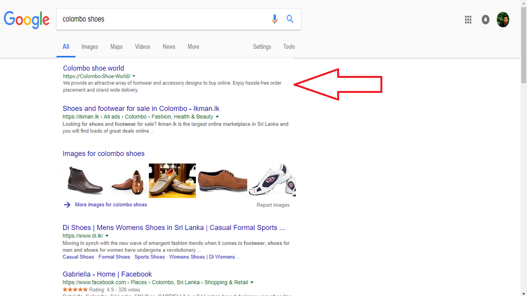Open the Casual Shoes sitelink
The height and width of the screenshot is (296, 527).
pyautogui.click(x=78, y=257)
